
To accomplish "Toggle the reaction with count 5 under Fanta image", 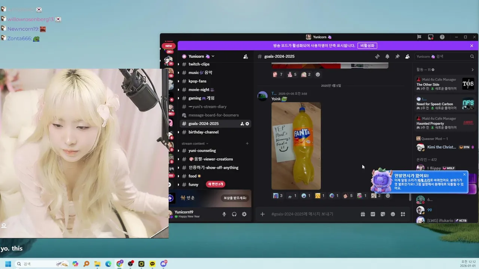I will coord(348,195).
